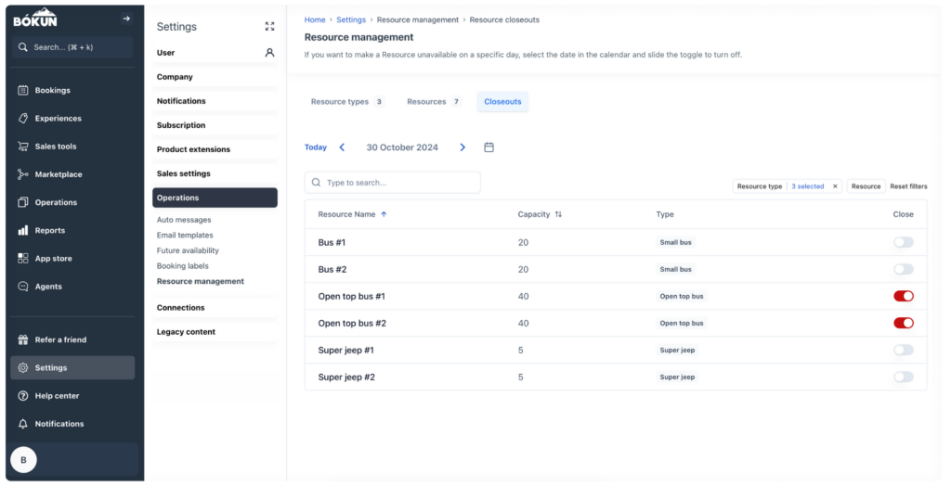Click the sidebar Search field
This screenshot has width=951, height=486.
coord(72,47)
